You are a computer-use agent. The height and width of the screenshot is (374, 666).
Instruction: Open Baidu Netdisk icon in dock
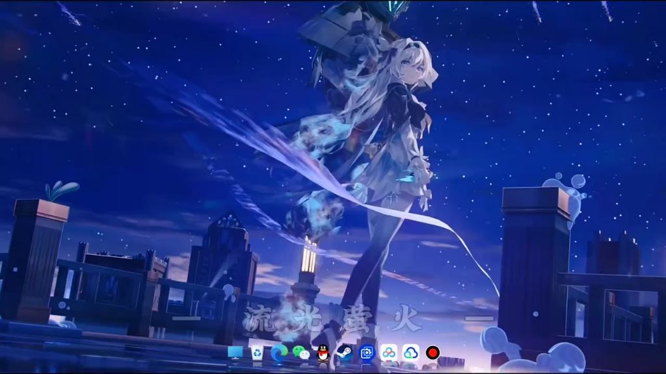pos(389,353)
